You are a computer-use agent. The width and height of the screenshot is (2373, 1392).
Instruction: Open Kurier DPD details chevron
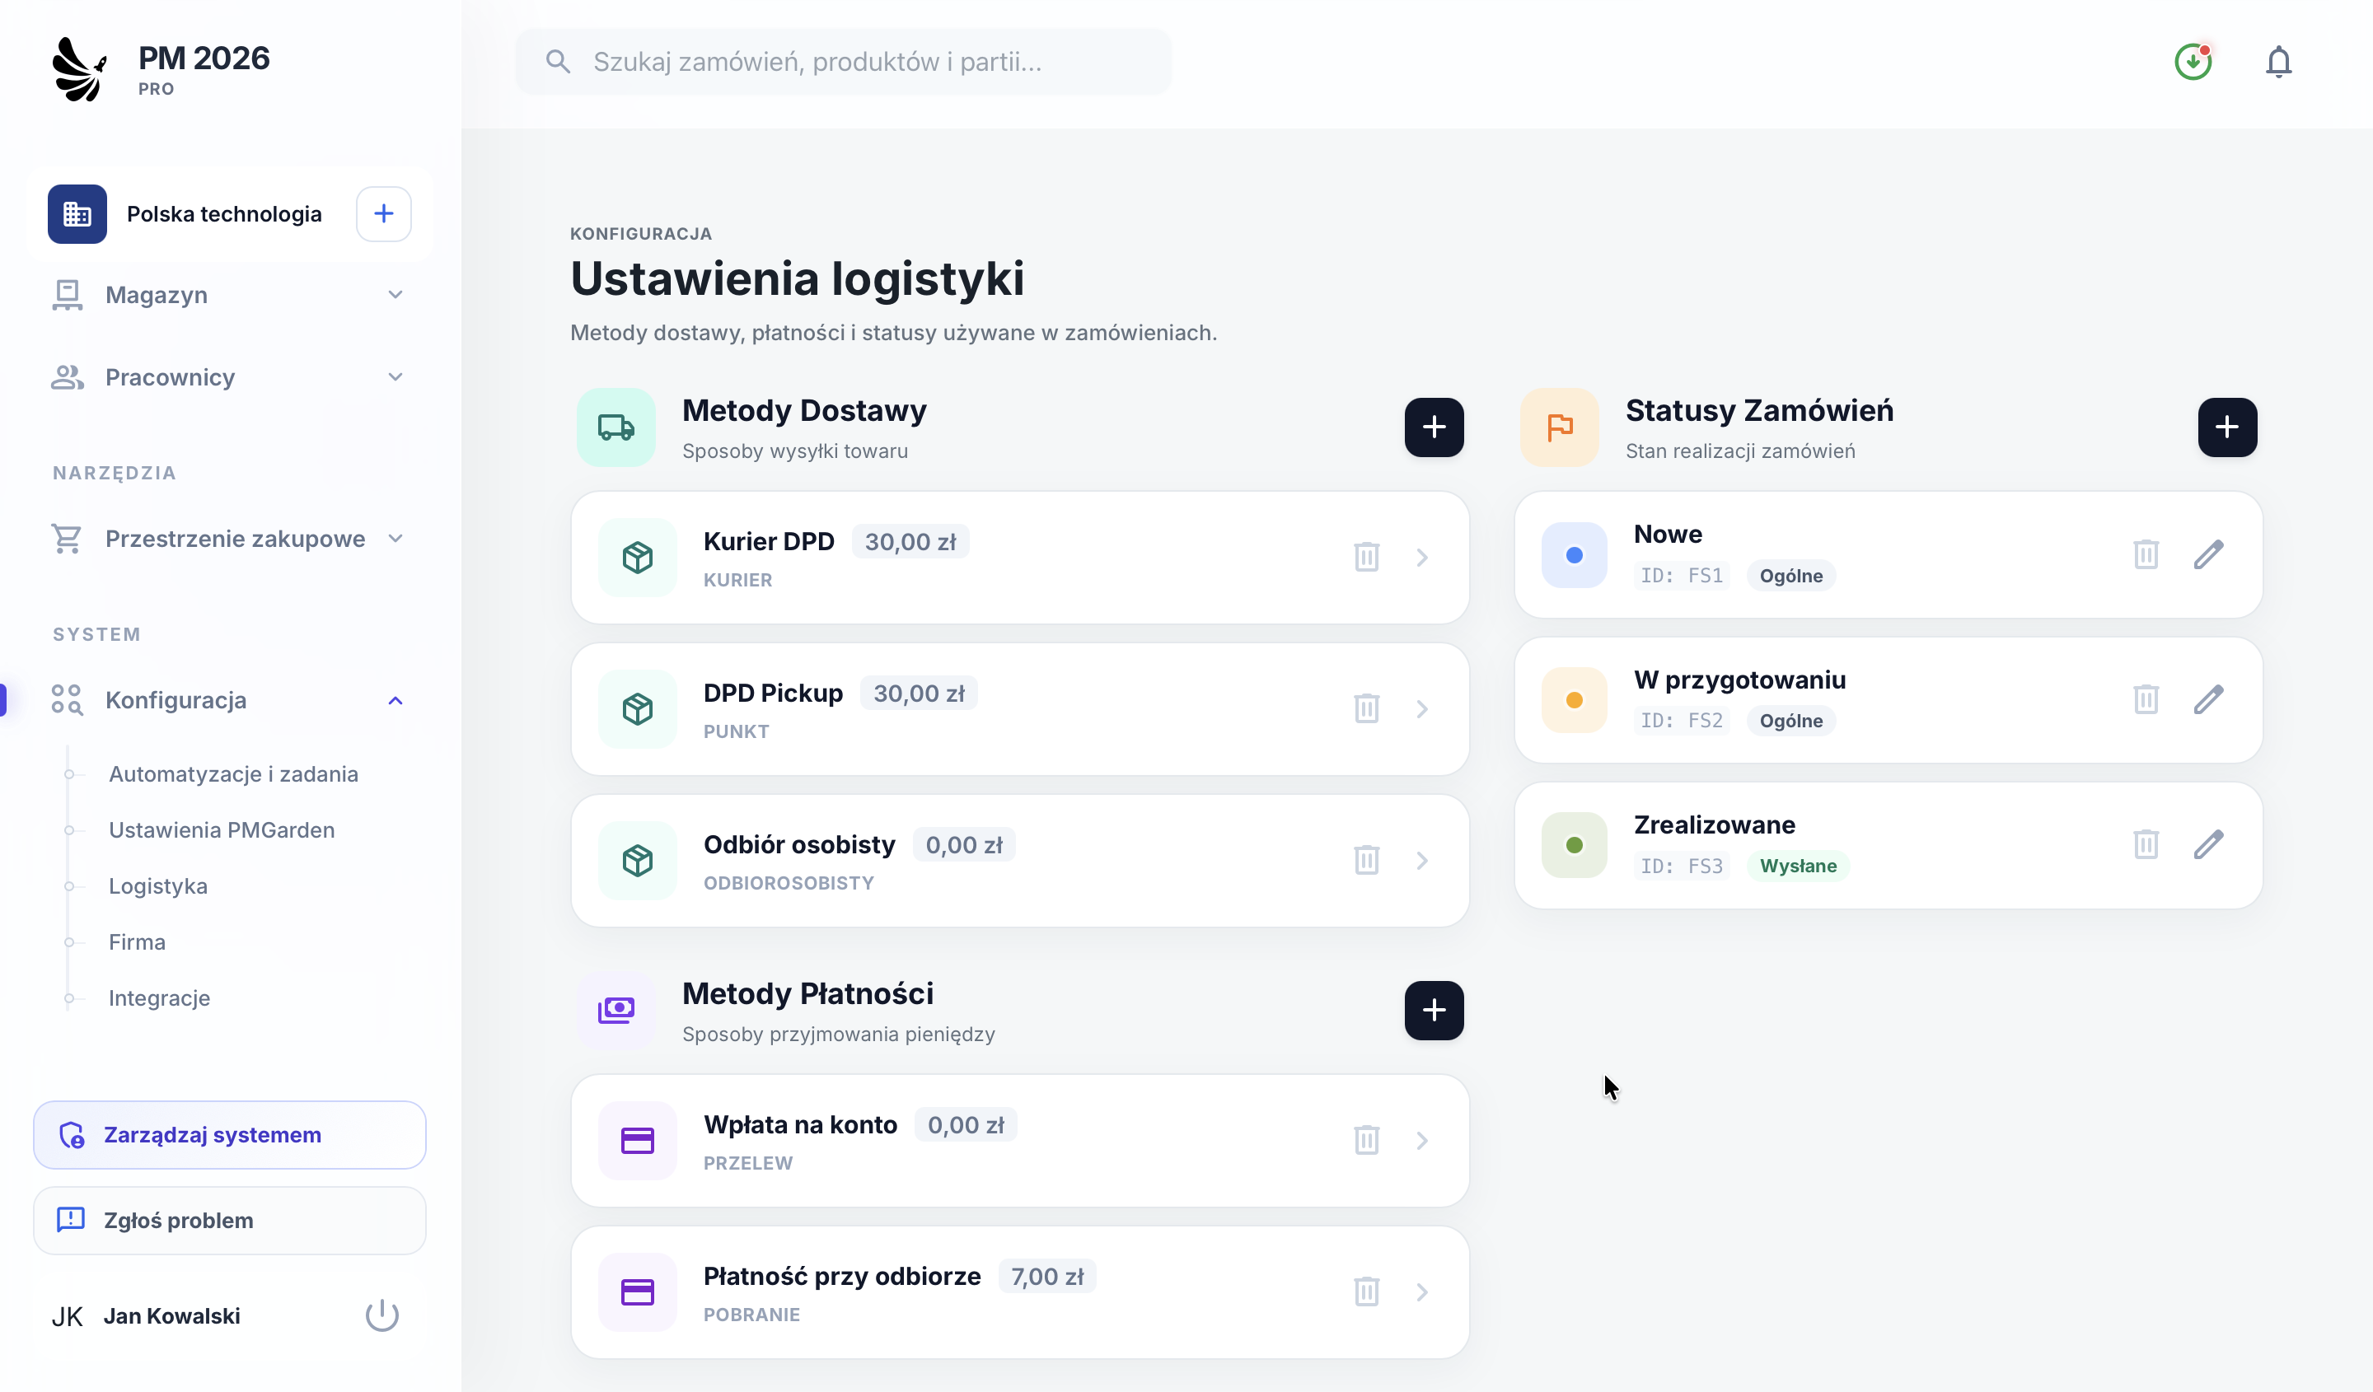(x=1422, y=557)
